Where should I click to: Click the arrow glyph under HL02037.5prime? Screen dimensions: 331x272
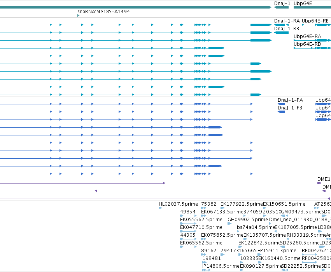[x=160, y=208]
